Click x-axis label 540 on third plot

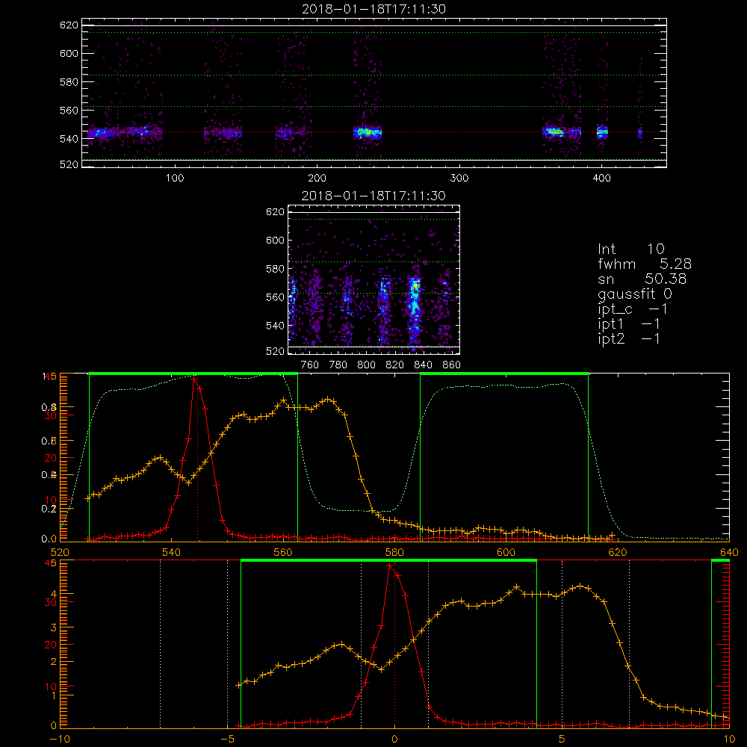[172, 553]
